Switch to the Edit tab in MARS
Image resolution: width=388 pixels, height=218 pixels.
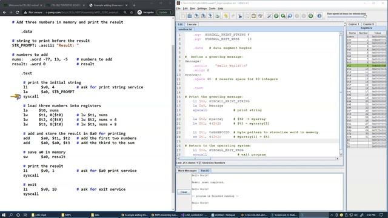click(180, 24)
